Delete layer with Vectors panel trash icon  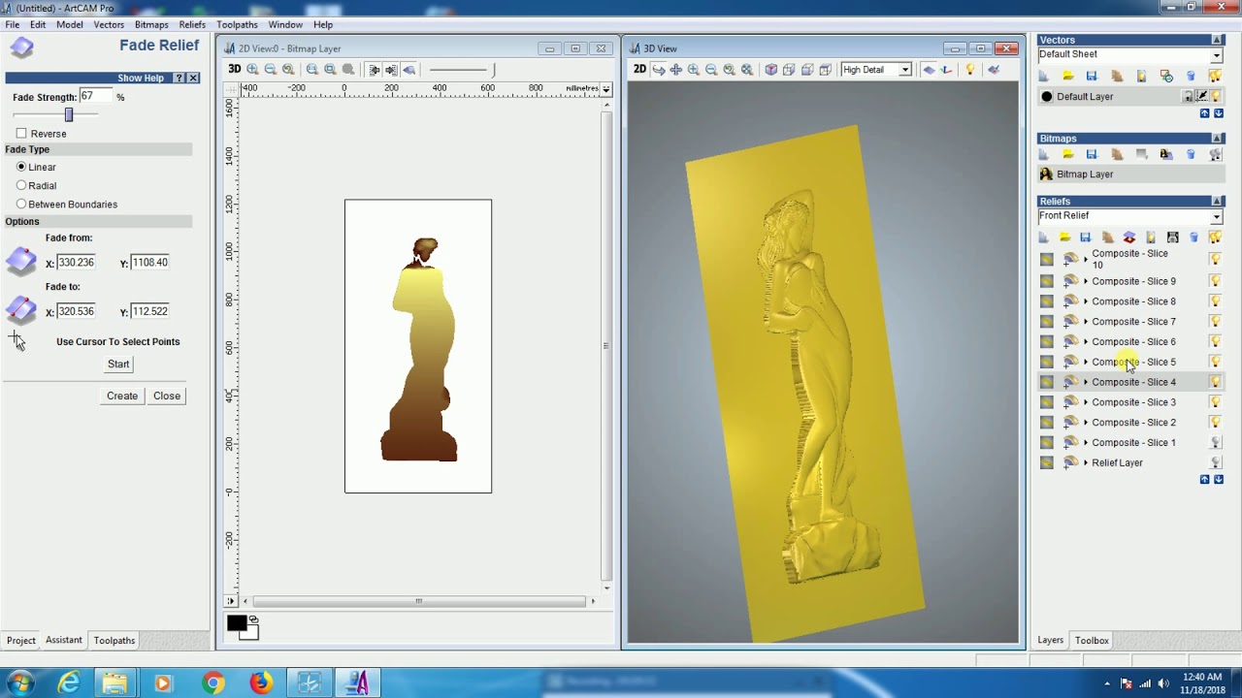(x=1191, y=76)
